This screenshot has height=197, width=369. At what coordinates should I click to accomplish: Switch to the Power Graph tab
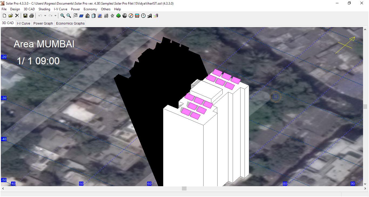point(43,24)
